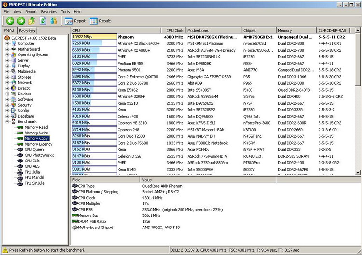Sort by the CPU Clock column header
The height and width of the screenshot is (255, 362).
pos(173,30)
